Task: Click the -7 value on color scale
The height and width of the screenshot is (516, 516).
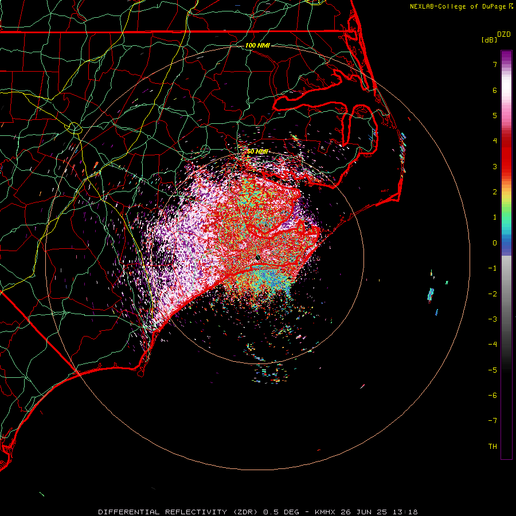Action: pyautogui.click(x=492, y=421)
